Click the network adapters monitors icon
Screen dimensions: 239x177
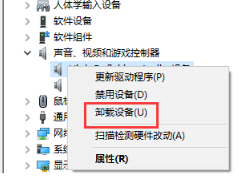click(x=43, y=134)
